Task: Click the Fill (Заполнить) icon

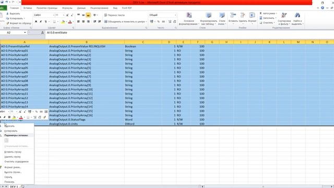Action: tap(261, 18)
